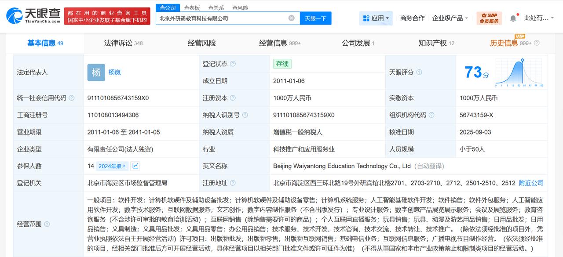Click 有限责任公司(法人独资) company type
Viewport: 563px width, 257px height.
click(x=120, y=149)
